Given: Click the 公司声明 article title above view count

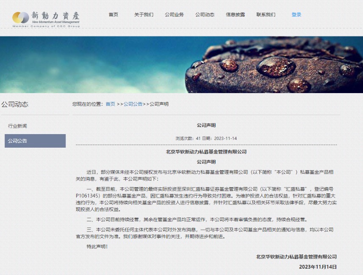Looking at the screenshot, I should [206, 125].
